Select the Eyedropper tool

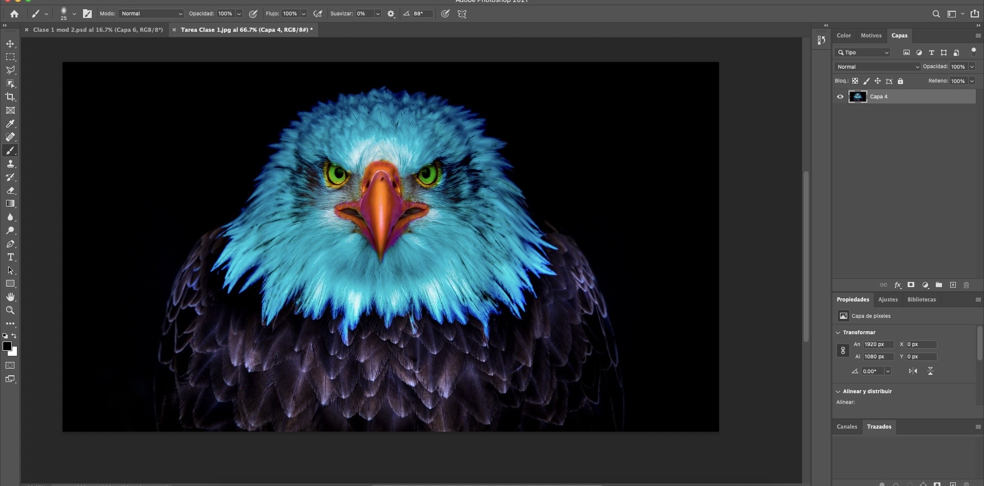[x=10, y=124]
